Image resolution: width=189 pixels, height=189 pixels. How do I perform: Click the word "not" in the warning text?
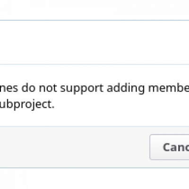click(x=48, y=88)
